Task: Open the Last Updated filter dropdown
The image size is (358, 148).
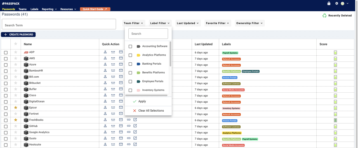Action: coord(188,23)
